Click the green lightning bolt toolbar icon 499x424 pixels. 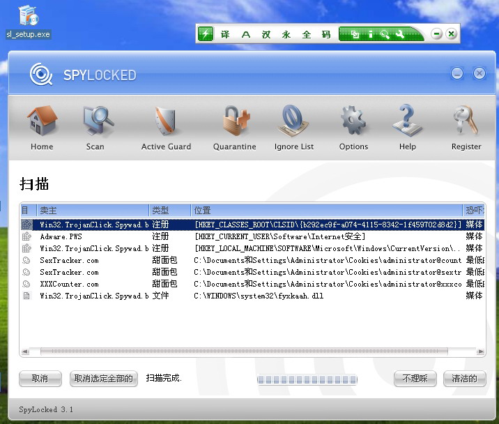pyautogui.click(x=206, y=33)
